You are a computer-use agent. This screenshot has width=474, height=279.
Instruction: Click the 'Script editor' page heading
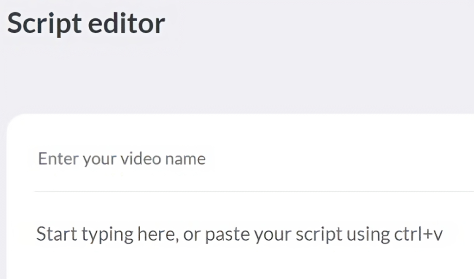(86, 23)
